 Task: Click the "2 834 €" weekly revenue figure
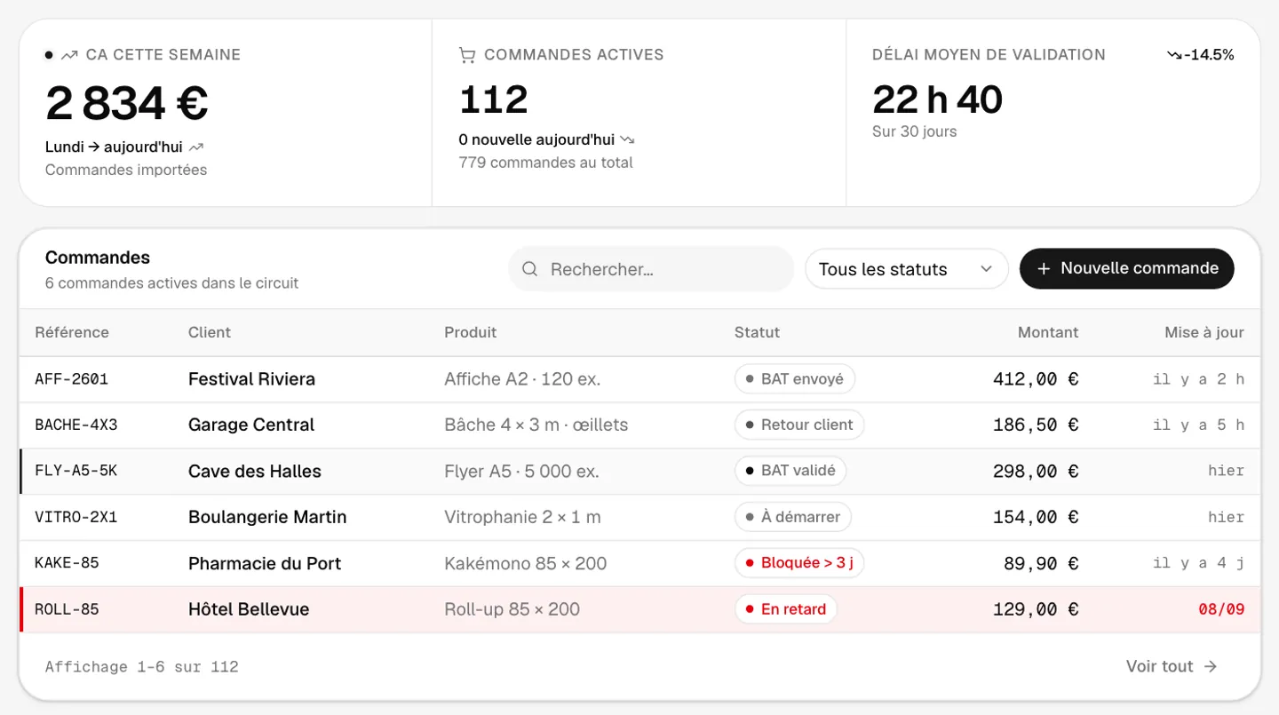pos(127,103)
